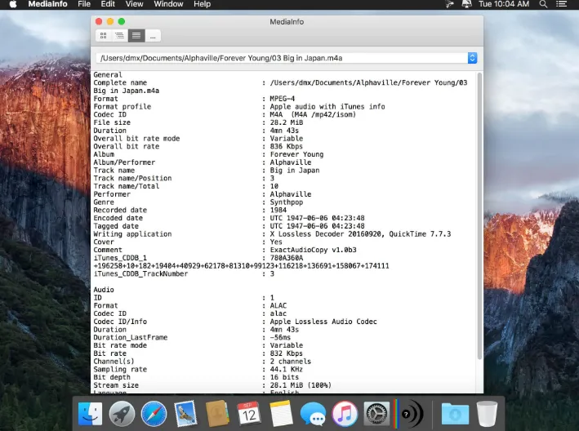Image resolution: width=579 pixels, height=431 pixels.
Task: Open Messages from the Dock
Action: click(x=313, y=414)
